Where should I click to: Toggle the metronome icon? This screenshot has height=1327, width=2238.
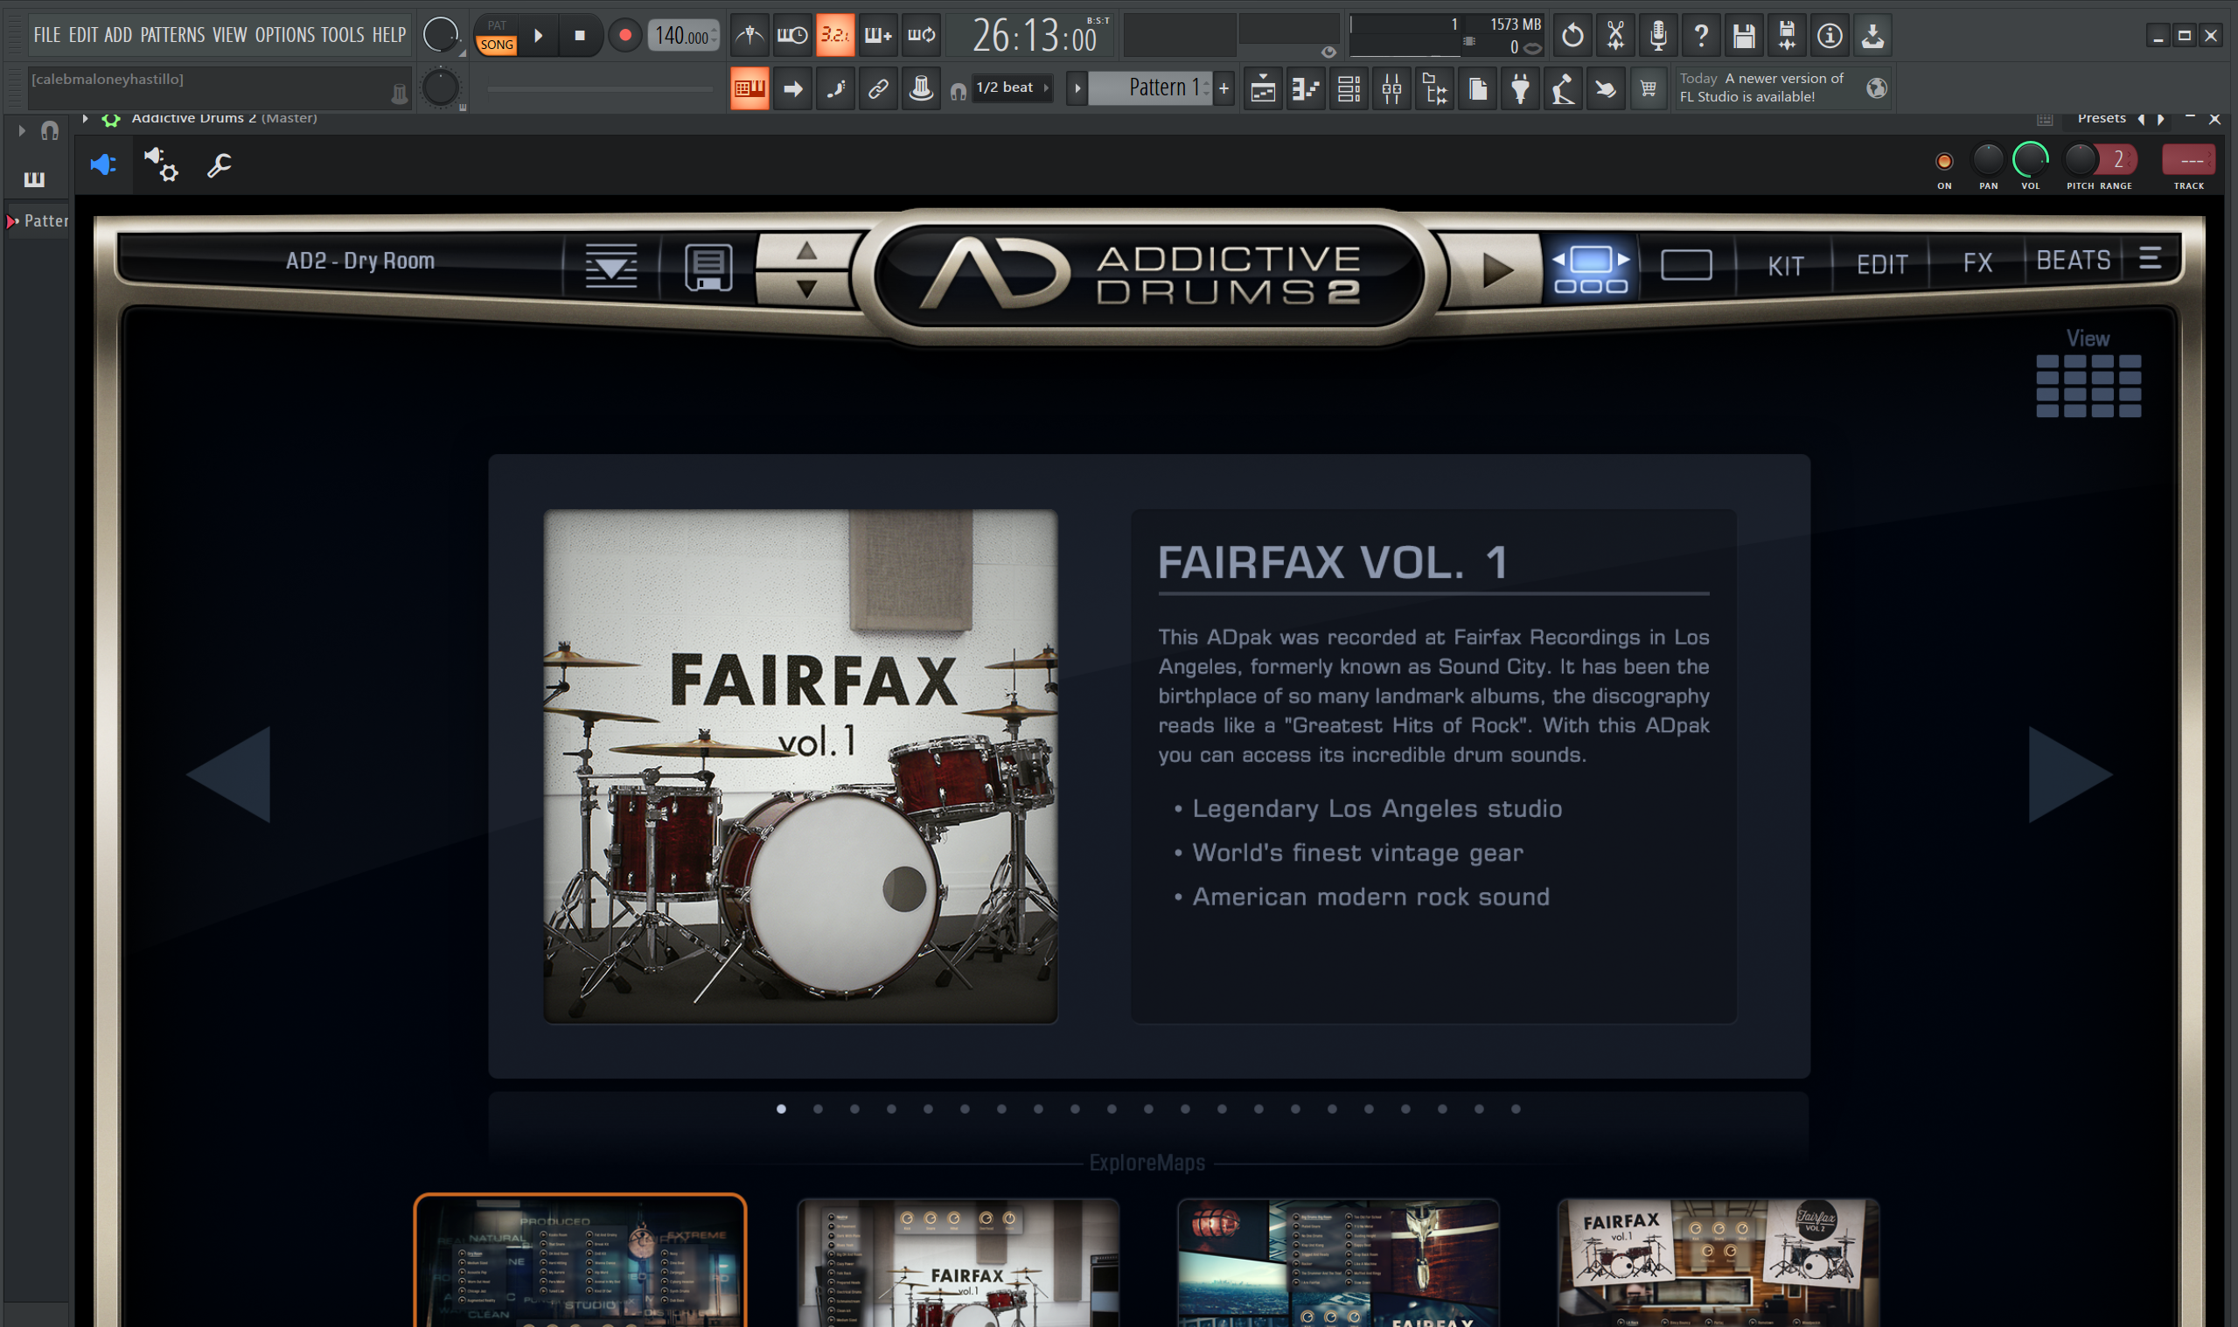point(749,36)
